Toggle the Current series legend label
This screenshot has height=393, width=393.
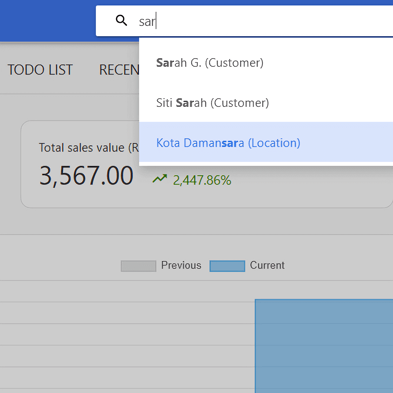click(267, 266)
